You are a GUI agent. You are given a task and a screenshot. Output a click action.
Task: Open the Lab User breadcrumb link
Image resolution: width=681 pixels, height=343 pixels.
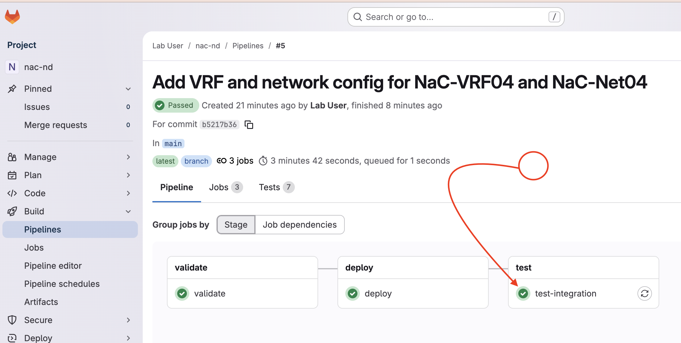click(x=168, y=46)
